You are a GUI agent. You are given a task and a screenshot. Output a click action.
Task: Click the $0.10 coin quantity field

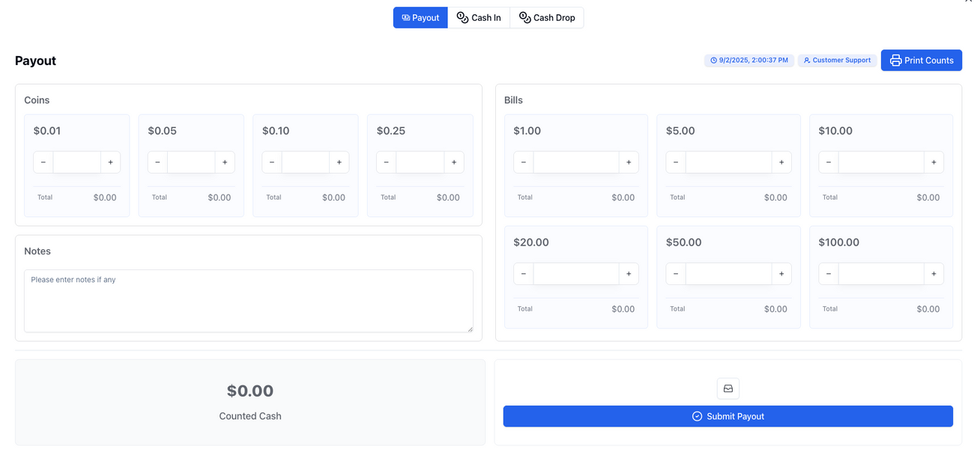[306, 162]
